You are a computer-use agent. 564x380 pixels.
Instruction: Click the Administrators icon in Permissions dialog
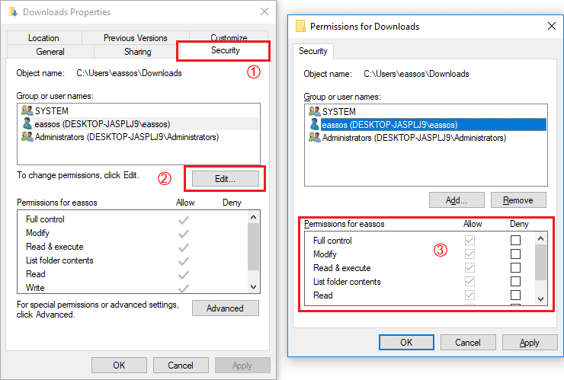(314, 138)
